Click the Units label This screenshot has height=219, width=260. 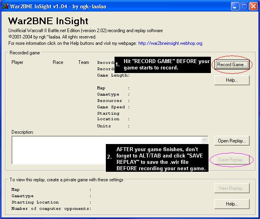[104, 126]
